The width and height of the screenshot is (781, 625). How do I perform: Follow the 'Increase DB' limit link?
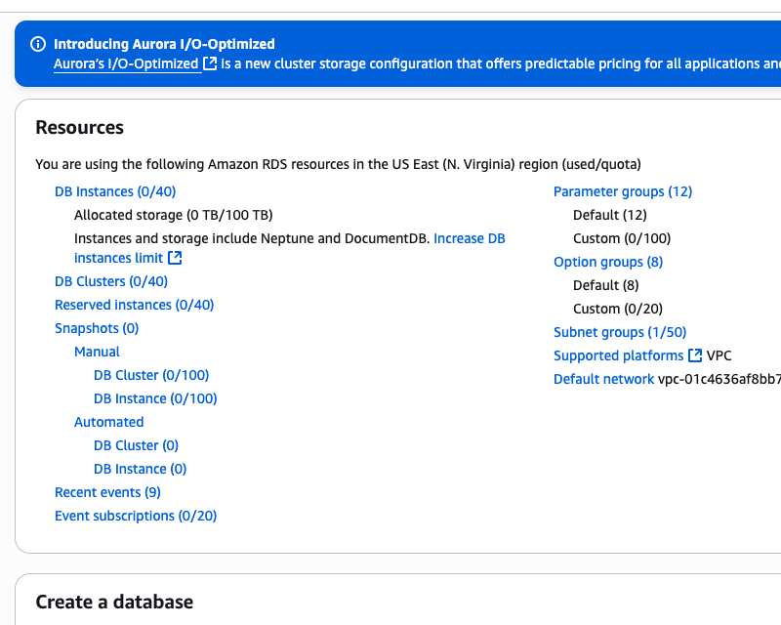pos(470,238)
